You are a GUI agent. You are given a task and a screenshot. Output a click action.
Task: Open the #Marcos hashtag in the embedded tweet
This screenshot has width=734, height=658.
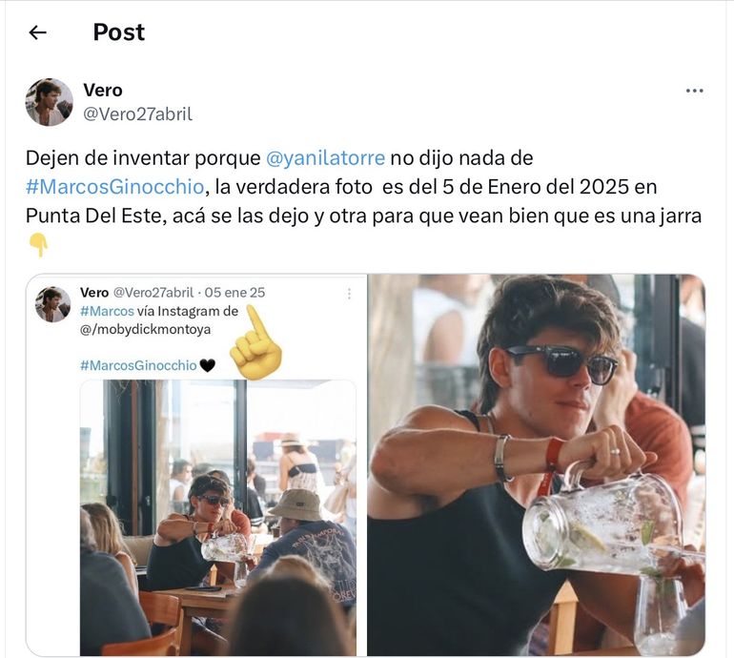point(107,311)
